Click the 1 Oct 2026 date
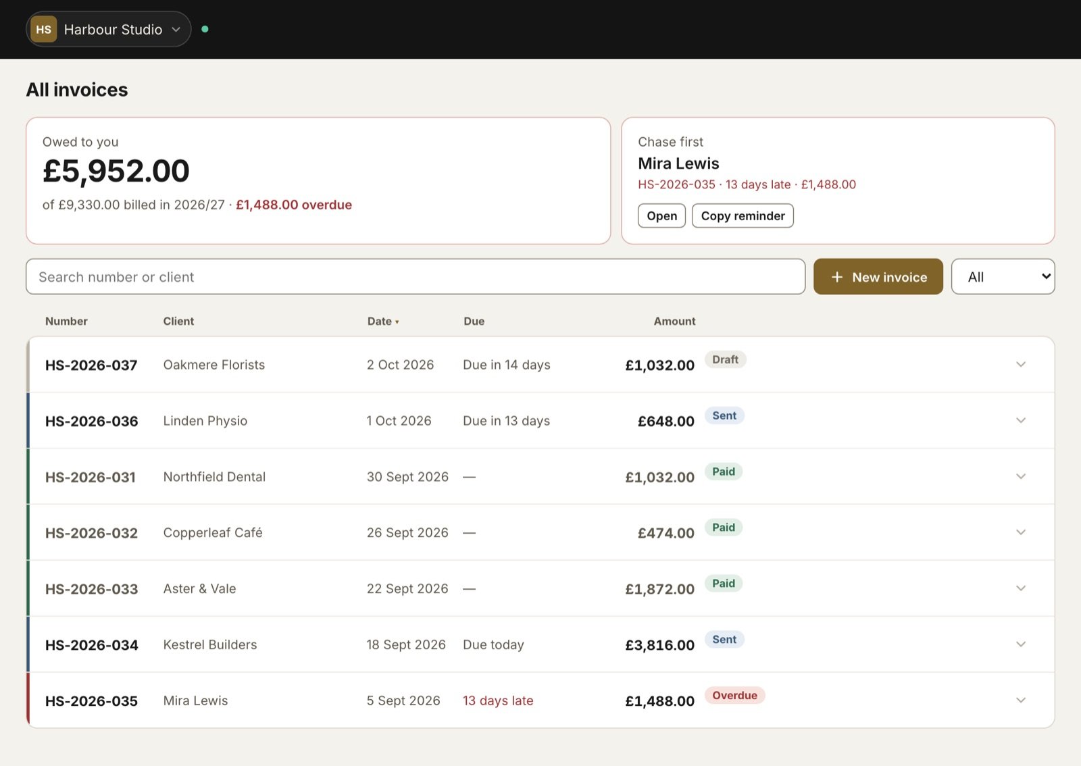1081x766 pixels. coord(399,421)
